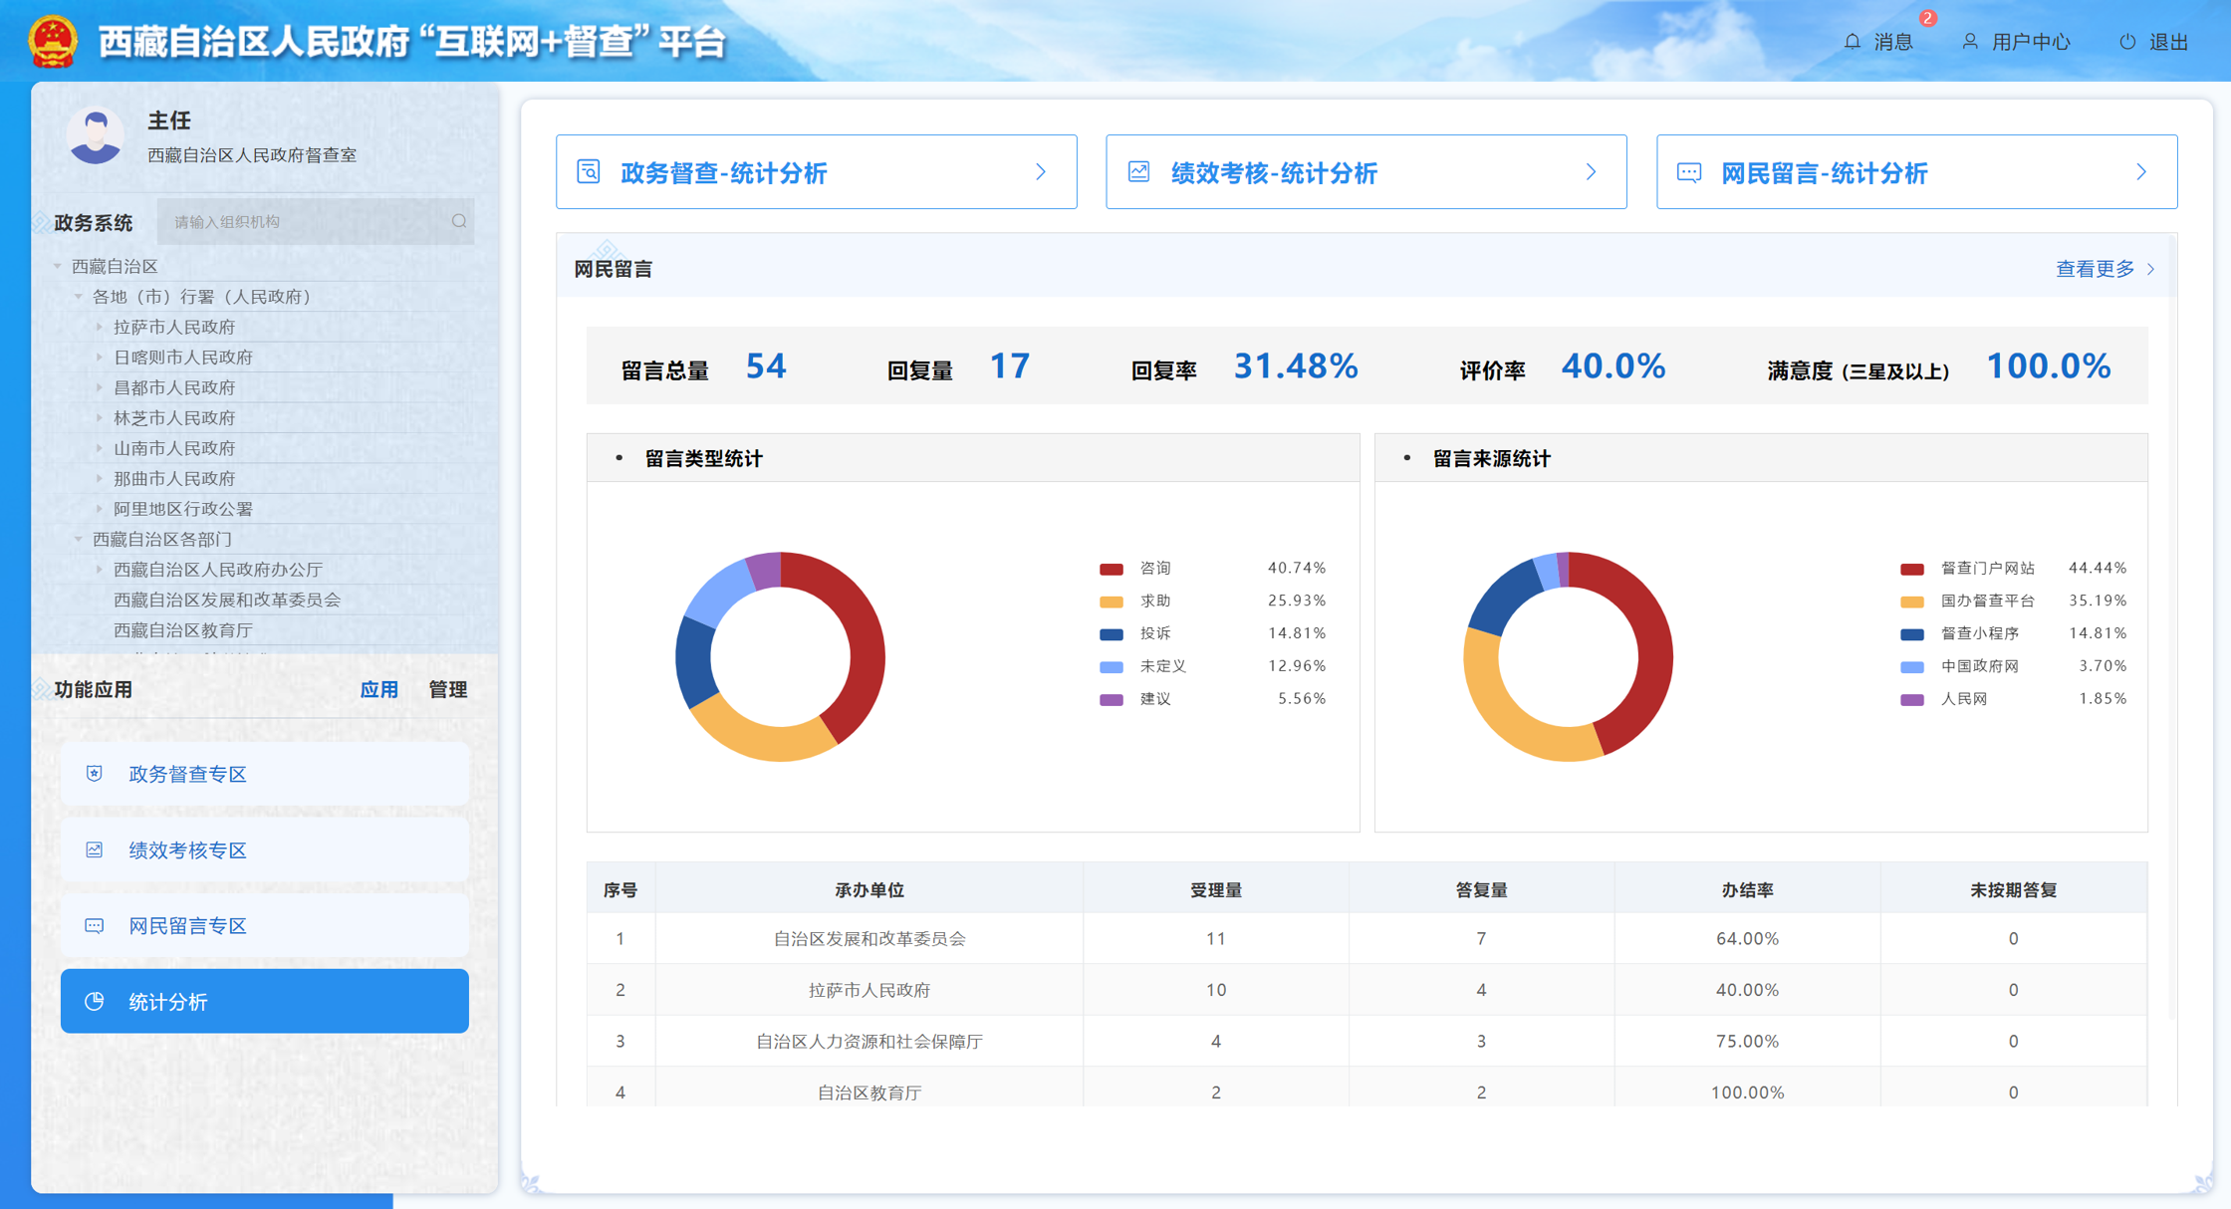Toggle 咨询 legend item in type chart
Screen dimensions: 2231x1209
click(1154, 568)
